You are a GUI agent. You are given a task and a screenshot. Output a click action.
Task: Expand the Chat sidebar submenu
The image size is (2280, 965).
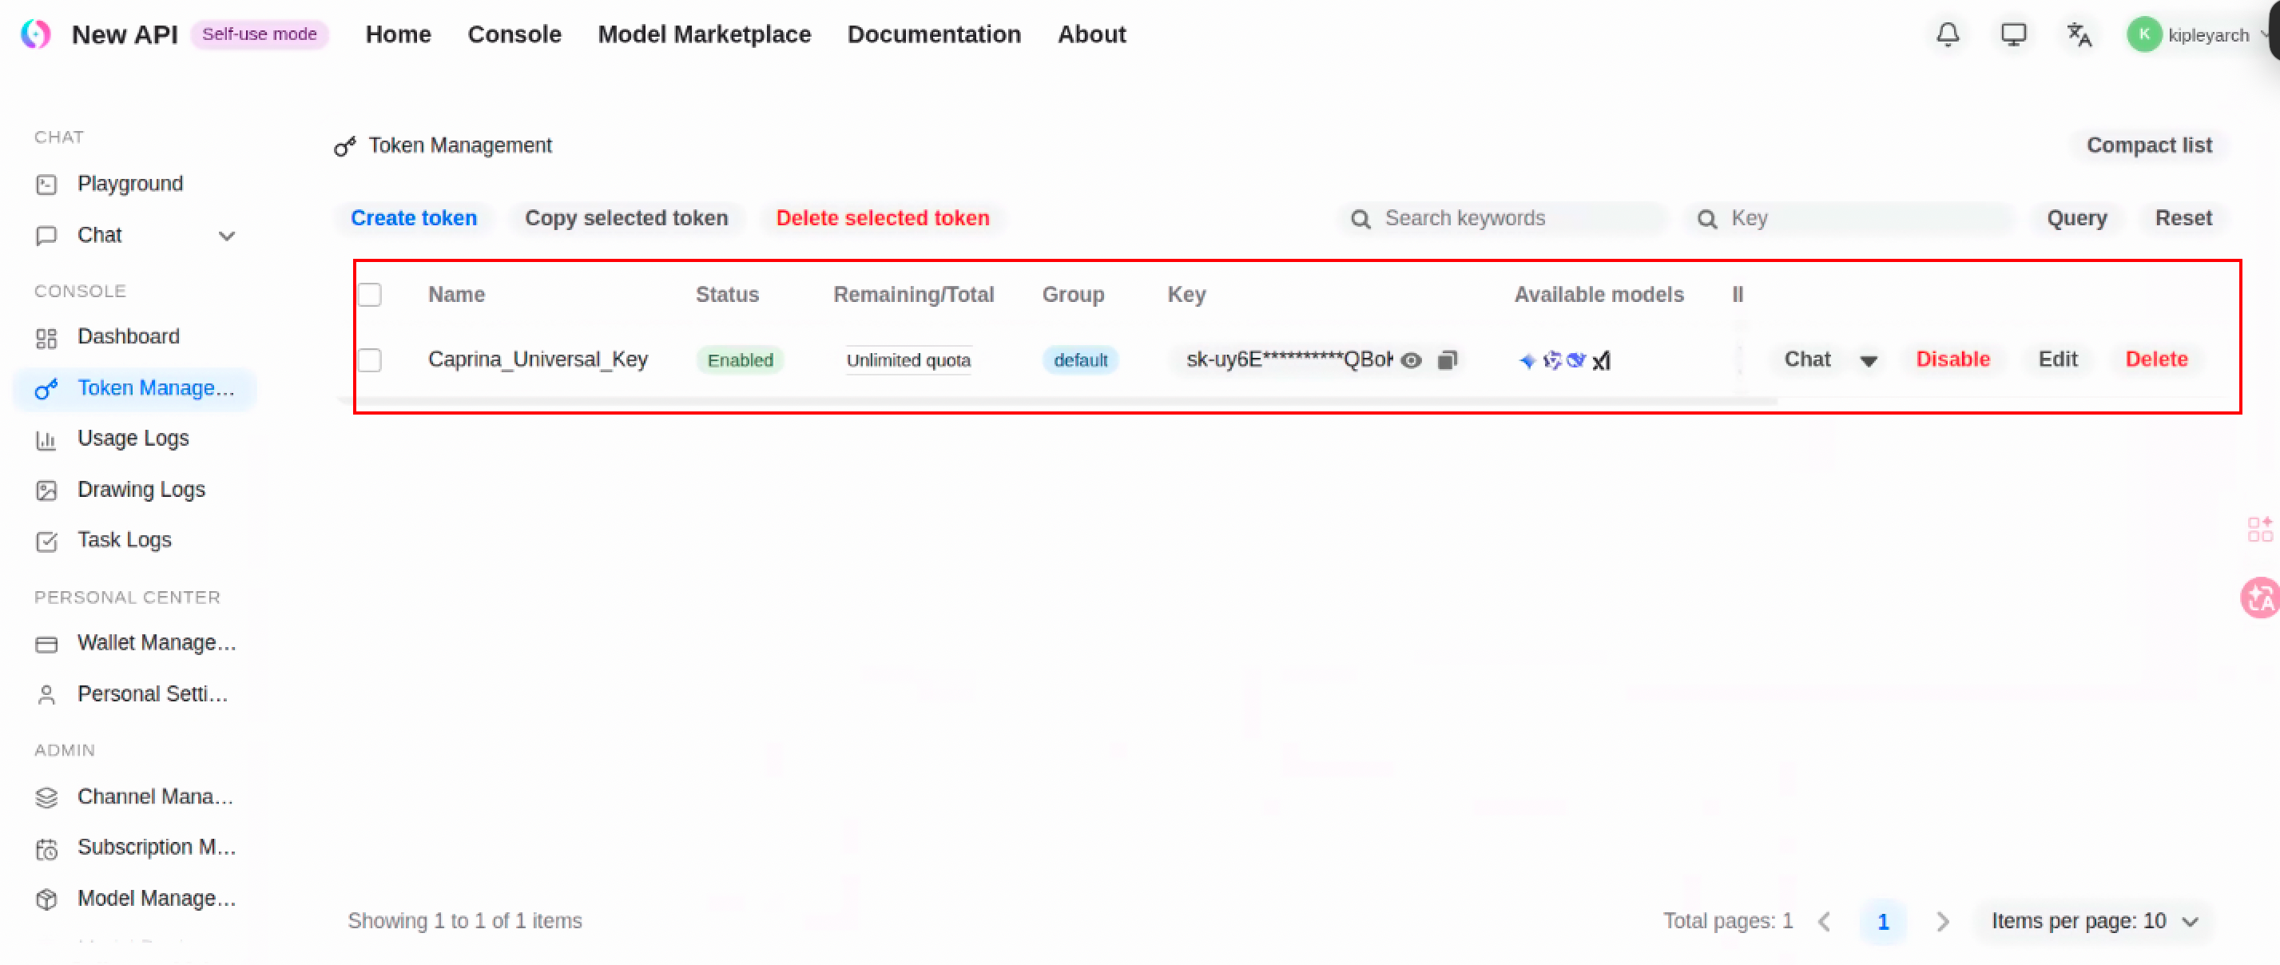click(227, 236)
